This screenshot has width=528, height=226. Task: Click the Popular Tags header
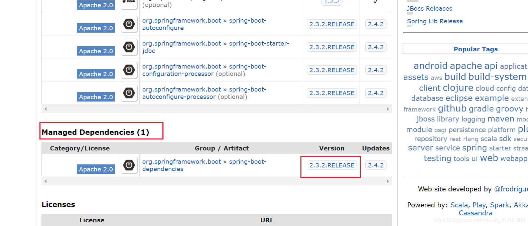click(x=476, y=49)
